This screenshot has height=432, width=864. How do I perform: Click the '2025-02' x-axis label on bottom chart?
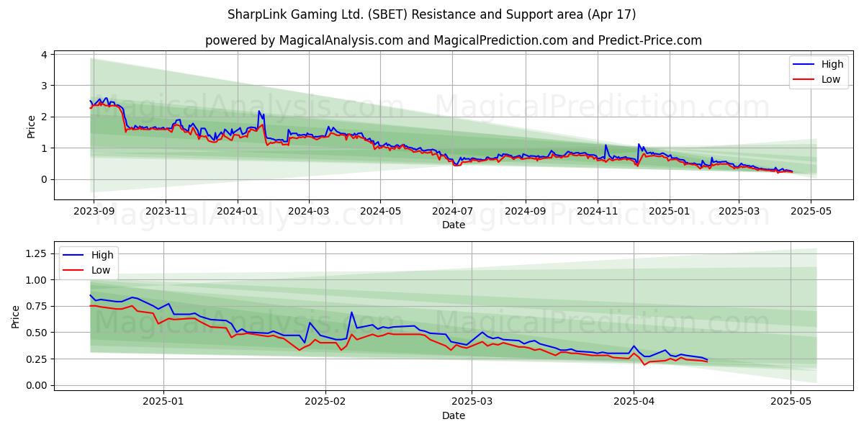[325, 402]
